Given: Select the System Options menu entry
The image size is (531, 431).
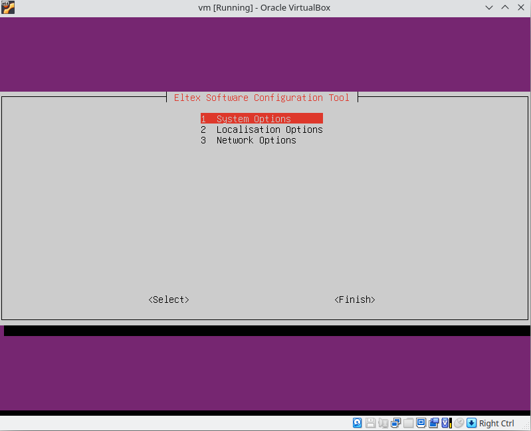Looking at the screenshot, I should click(261, 119).
